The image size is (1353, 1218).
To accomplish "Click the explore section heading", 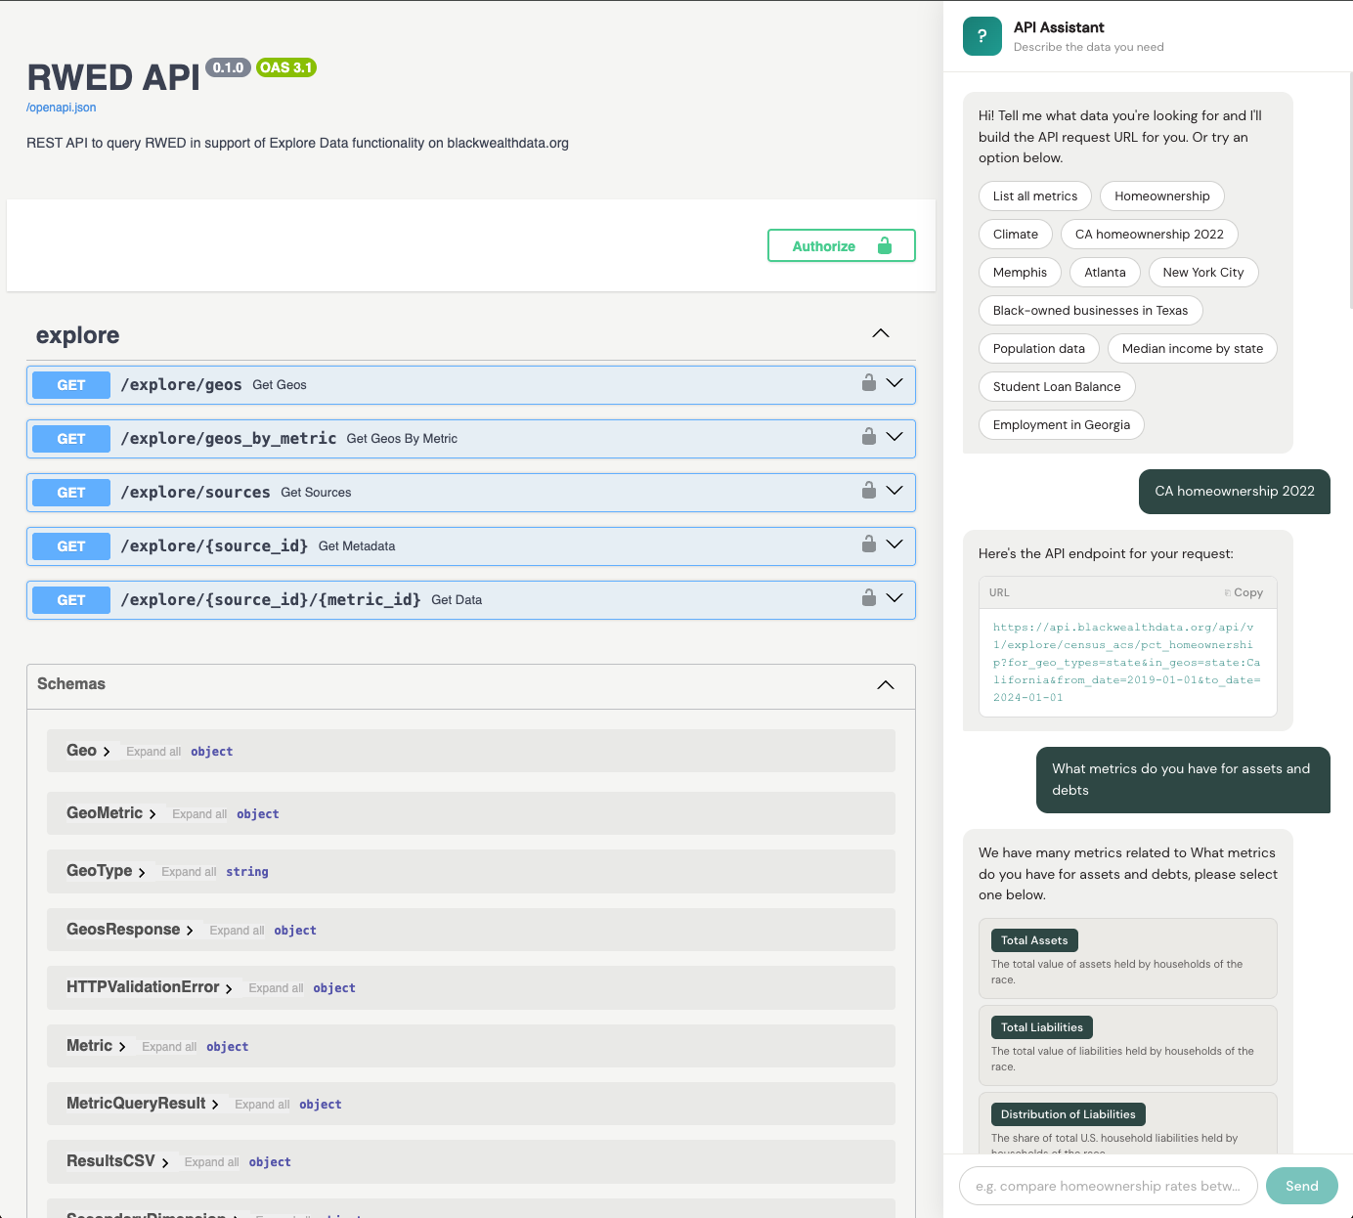I will point(78,335).
